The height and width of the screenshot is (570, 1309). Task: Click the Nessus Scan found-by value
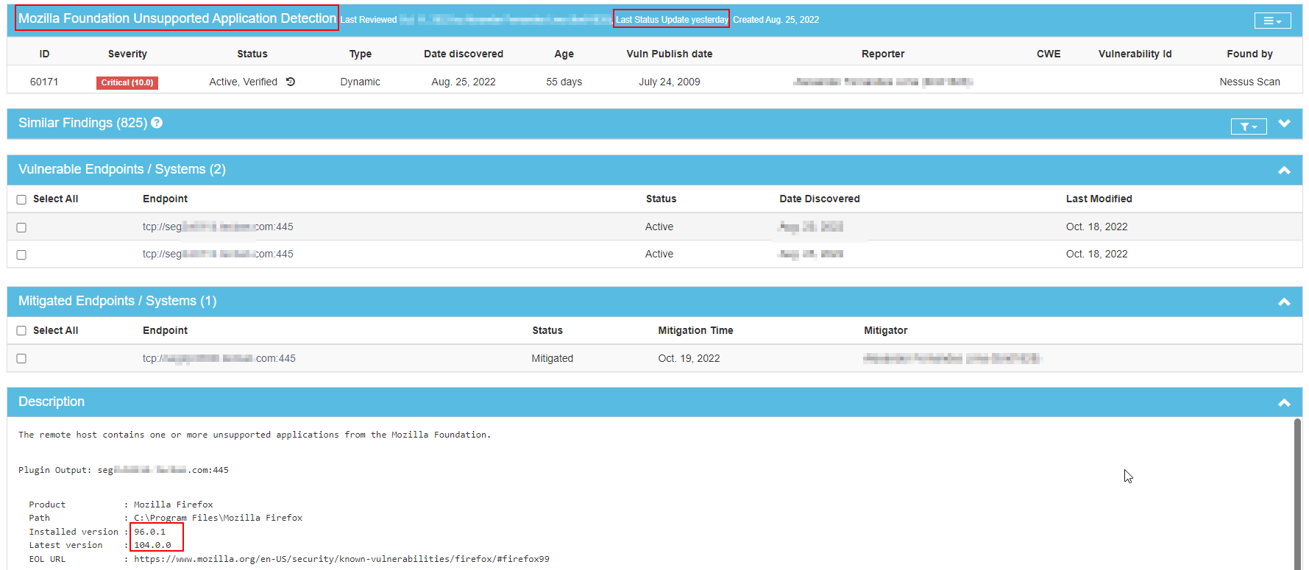[1249, 82]
